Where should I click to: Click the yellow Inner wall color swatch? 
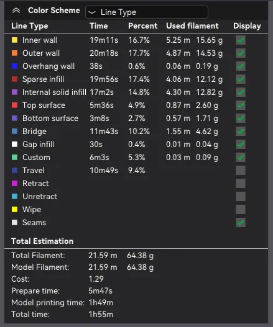pos(15,40)
